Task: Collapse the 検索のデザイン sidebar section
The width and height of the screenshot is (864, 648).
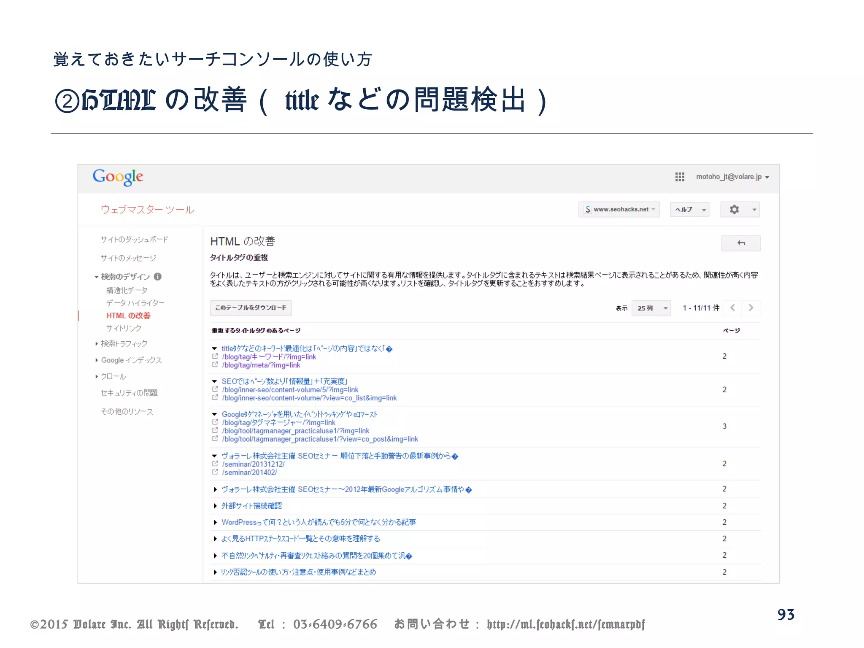Action: pyautogui.click(x=96, y=277)
